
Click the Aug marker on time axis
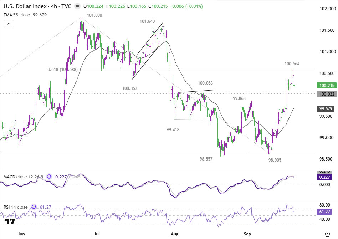175,234
